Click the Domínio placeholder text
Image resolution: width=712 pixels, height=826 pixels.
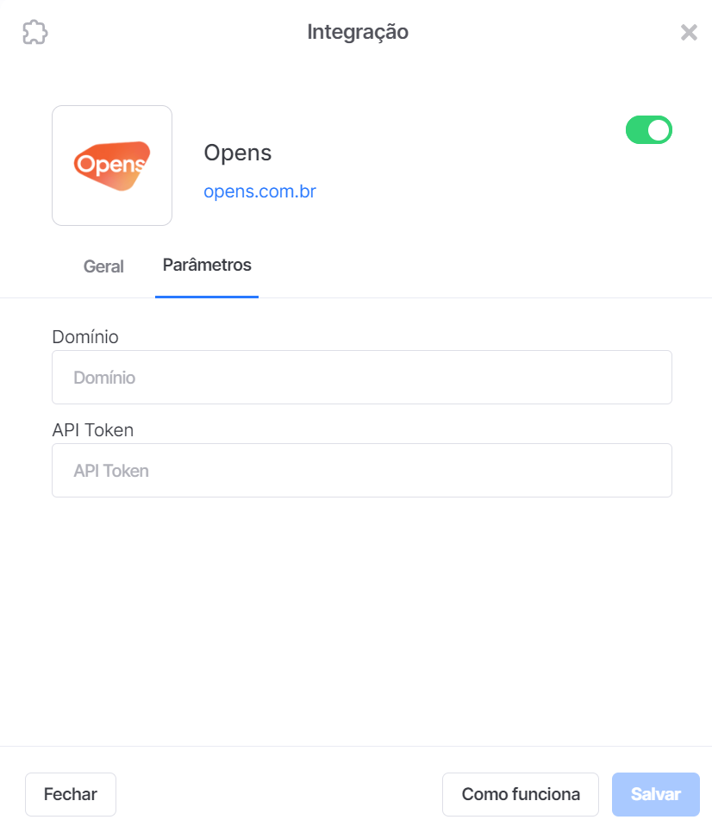[x=104, y=378]
